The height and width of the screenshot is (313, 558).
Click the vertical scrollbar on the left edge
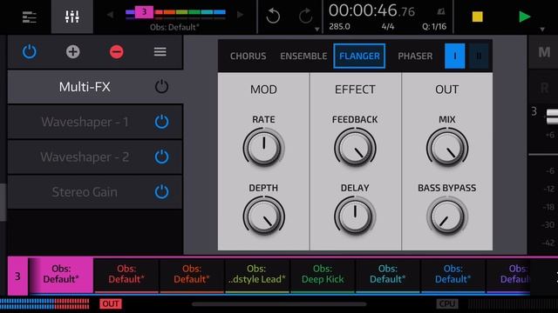click(3, 203)
